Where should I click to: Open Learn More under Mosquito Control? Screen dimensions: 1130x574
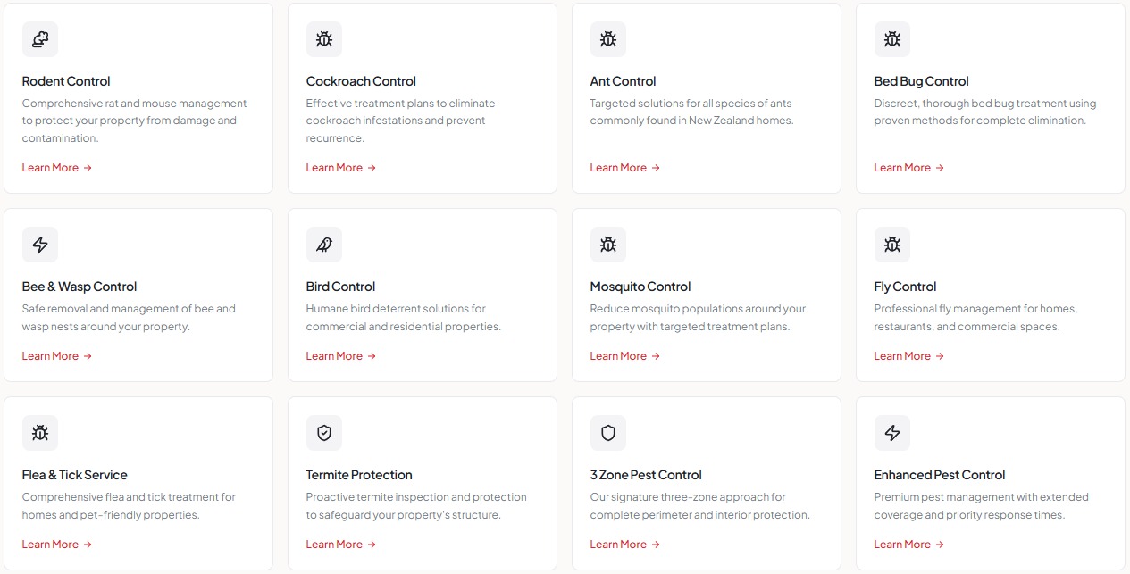(625, 356)
